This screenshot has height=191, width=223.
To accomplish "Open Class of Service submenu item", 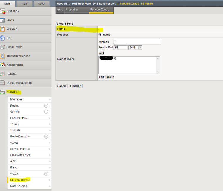I will point(20,155).
